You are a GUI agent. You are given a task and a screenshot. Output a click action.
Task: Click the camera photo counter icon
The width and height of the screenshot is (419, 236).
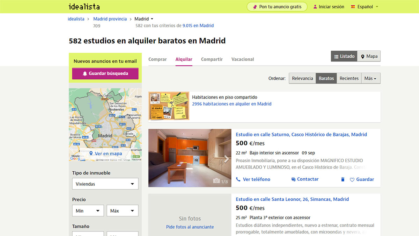tap(216, 181)
